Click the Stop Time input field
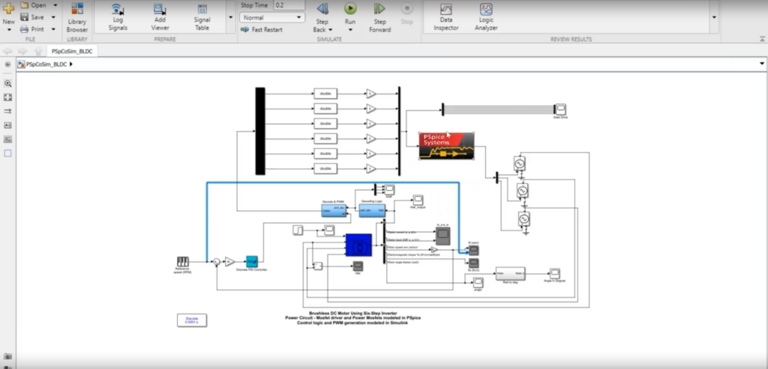The width and height of the screenshot is (768, 369). click(x=289, y=5)
